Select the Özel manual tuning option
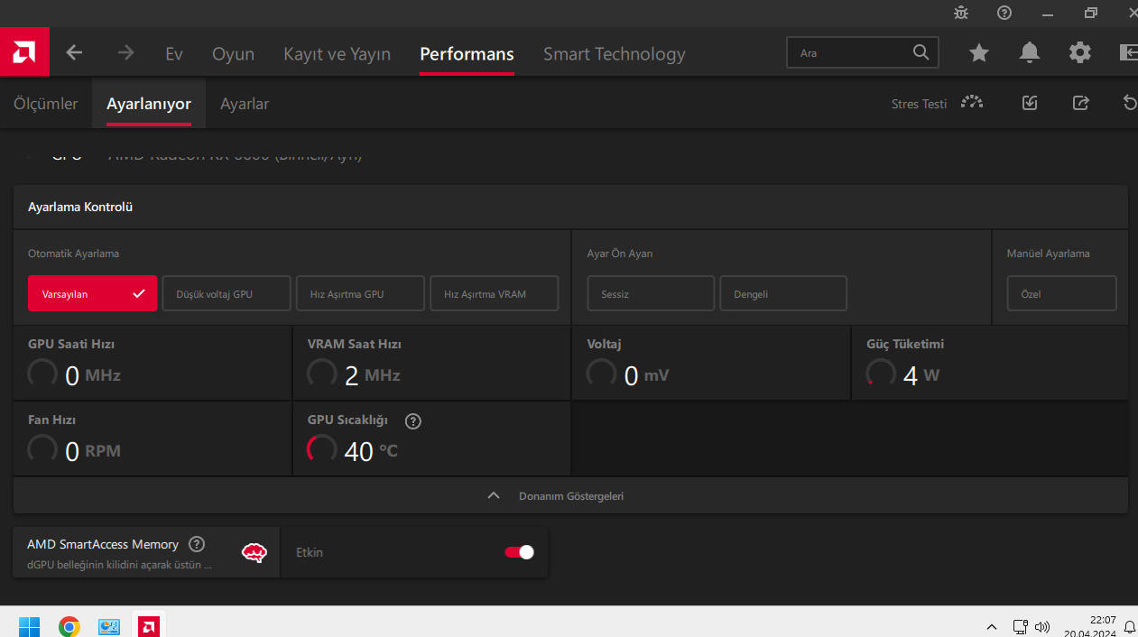Viewport: 1138px width, 637px height. [1062, 293]
